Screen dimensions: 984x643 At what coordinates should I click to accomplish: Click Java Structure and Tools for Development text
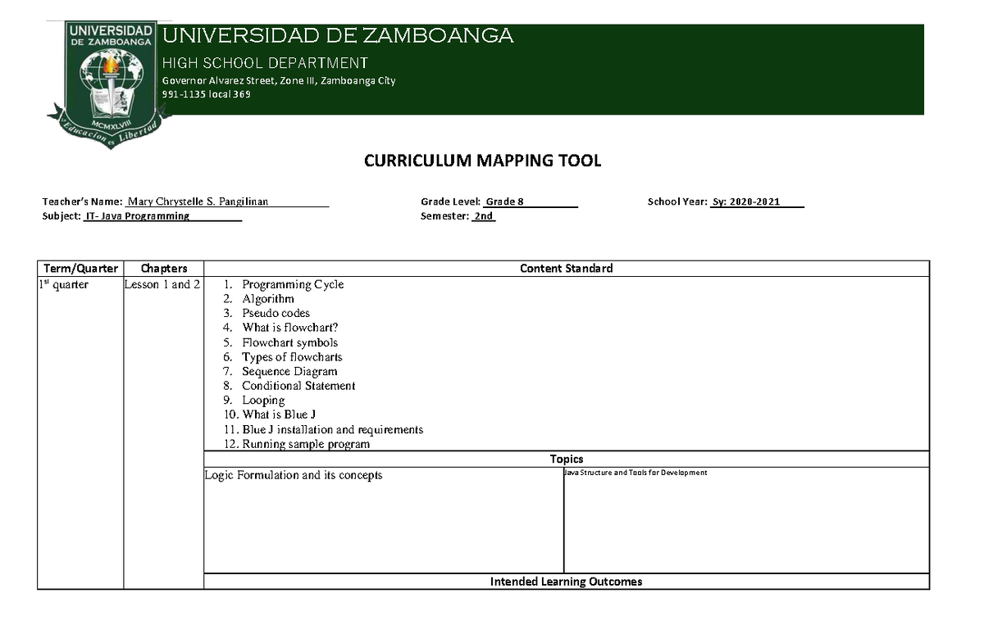click(x=633, y=472)
